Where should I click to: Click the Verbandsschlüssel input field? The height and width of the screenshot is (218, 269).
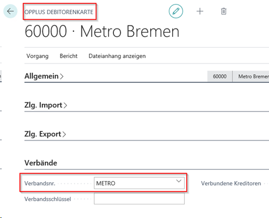pos(139,199)
